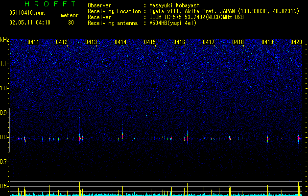Viewport: 308px width, 196px height.
Task: Click the 0418 time marker
Action: pos(238,42)
